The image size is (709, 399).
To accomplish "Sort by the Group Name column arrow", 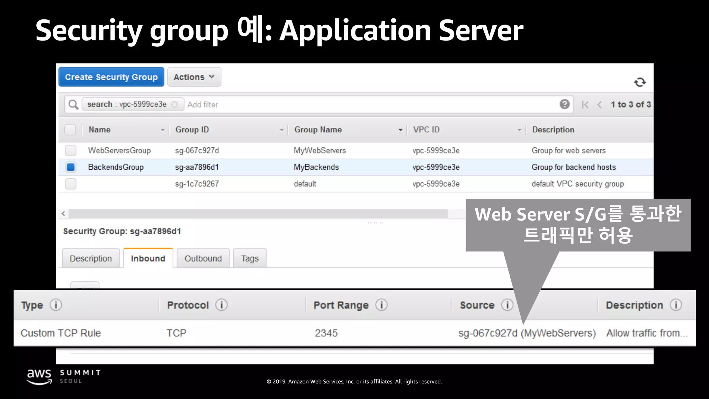I will click(401, 130).
